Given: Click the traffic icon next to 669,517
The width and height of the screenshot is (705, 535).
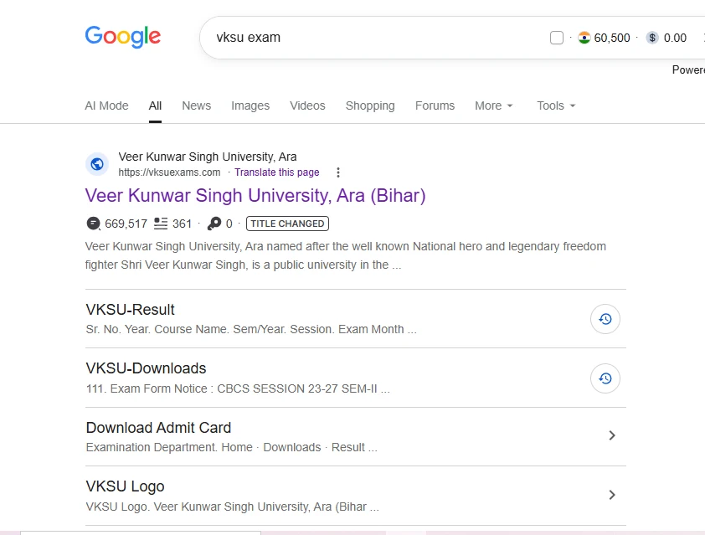Looking at the screenshot, I should point(93,224).
